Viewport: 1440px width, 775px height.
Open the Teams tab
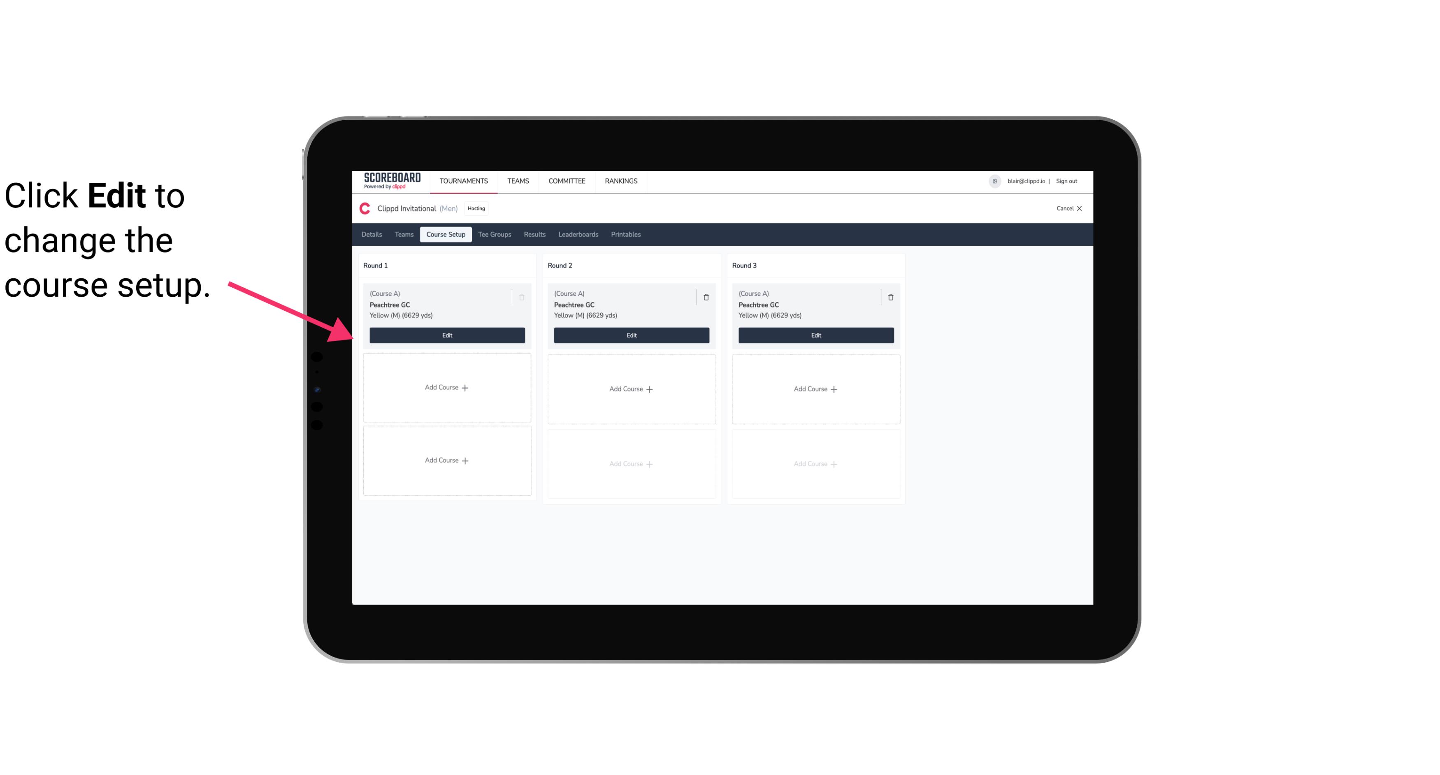point(403,235)
